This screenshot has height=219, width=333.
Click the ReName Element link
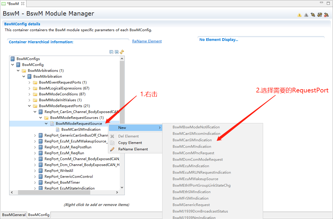point(147,41)
